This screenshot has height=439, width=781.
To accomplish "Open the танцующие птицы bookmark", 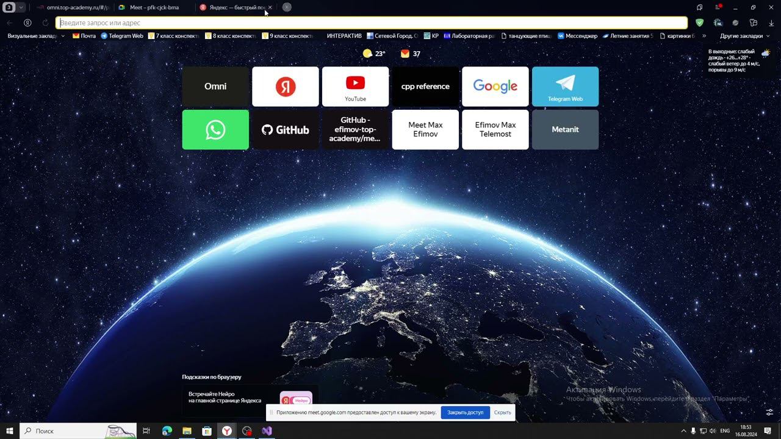I will [526, 36].
